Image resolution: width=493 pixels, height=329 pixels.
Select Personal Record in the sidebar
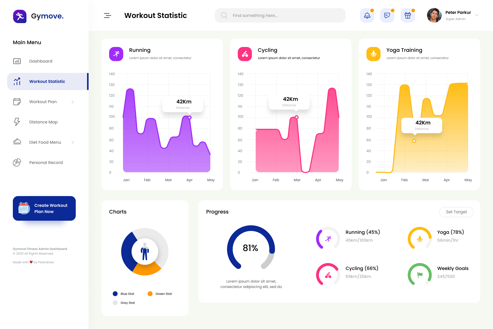click(46, 162)
